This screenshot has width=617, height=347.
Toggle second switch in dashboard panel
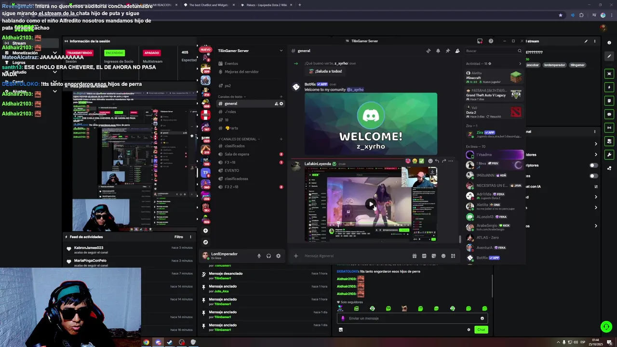tap(594, 176)
